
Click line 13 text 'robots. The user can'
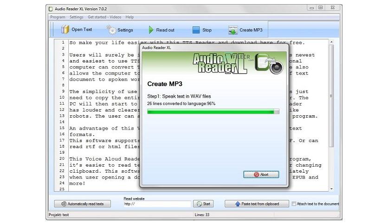point(102,116)
